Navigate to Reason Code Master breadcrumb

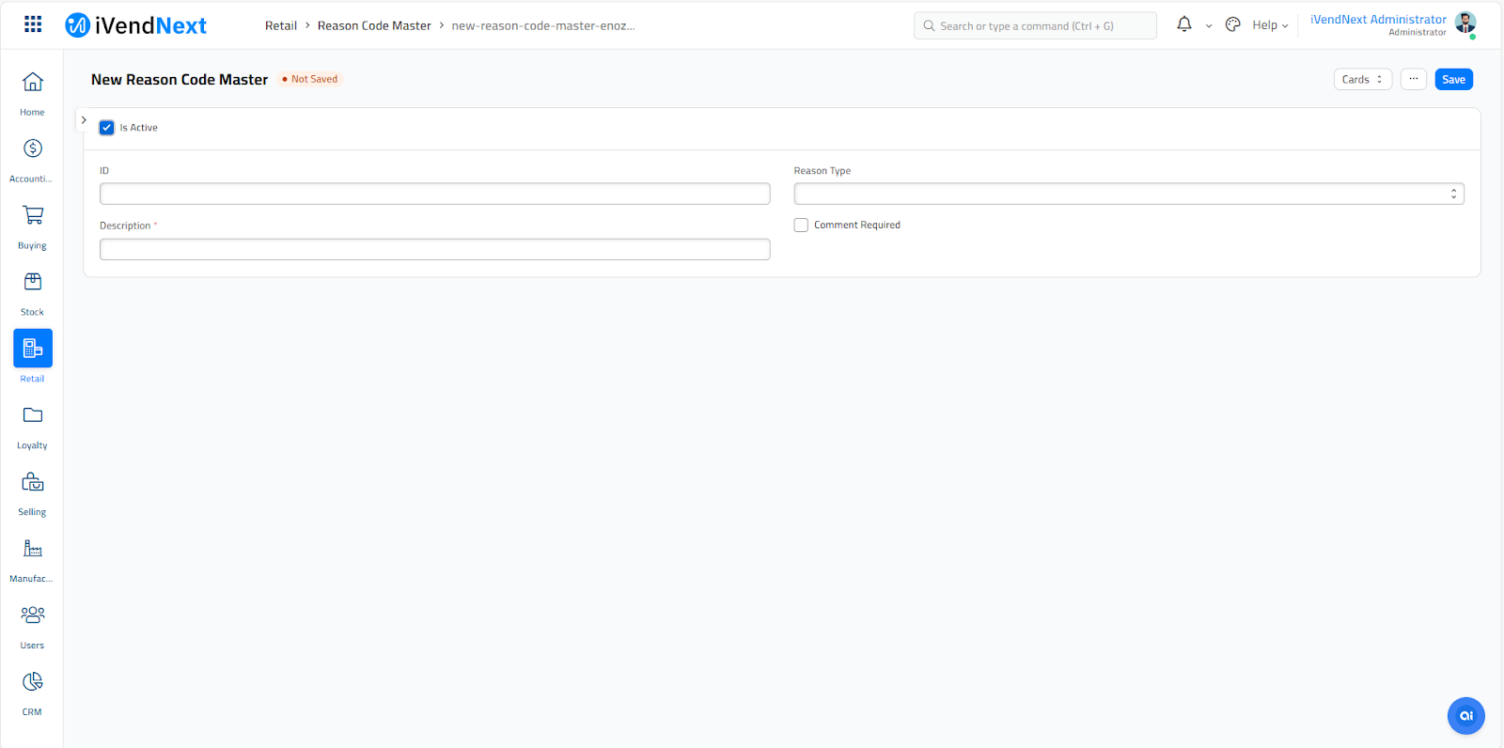[374, 25]
